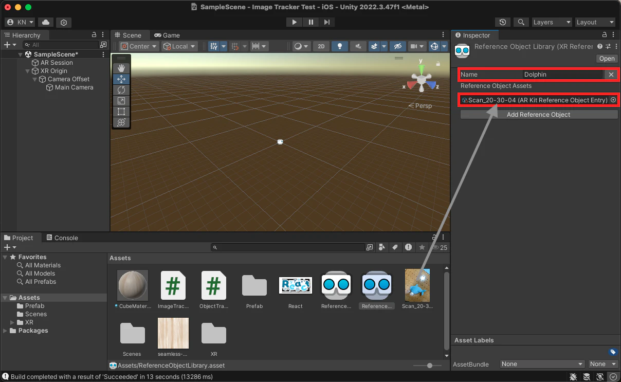Open the Layout dropdown
Image resolution: width=621 pixels, height=382 pixels.
point(595,22)
